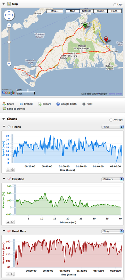Switch map to Earth view
Image resolution: width=125 pixels, height=280 pixels.
click(115, 11)
